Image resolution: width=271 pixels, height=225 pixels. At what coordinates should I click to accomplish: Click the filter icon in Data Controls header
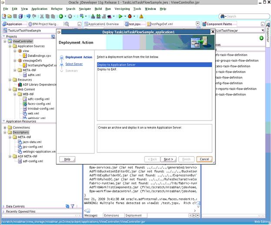[x=72, y=206]
